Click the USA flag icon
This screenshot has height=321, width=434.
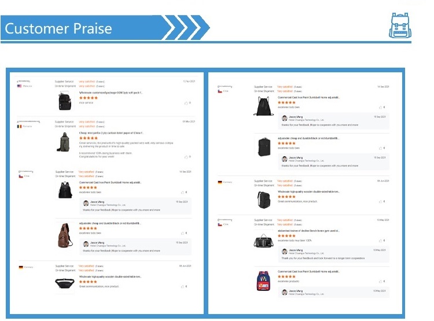click(20, 86)
